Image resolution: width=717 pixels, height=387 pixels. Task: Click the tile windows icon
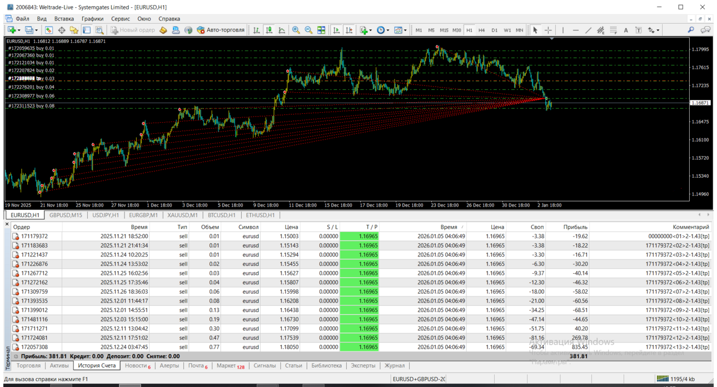pyautogui.click(x=321, y=30)
